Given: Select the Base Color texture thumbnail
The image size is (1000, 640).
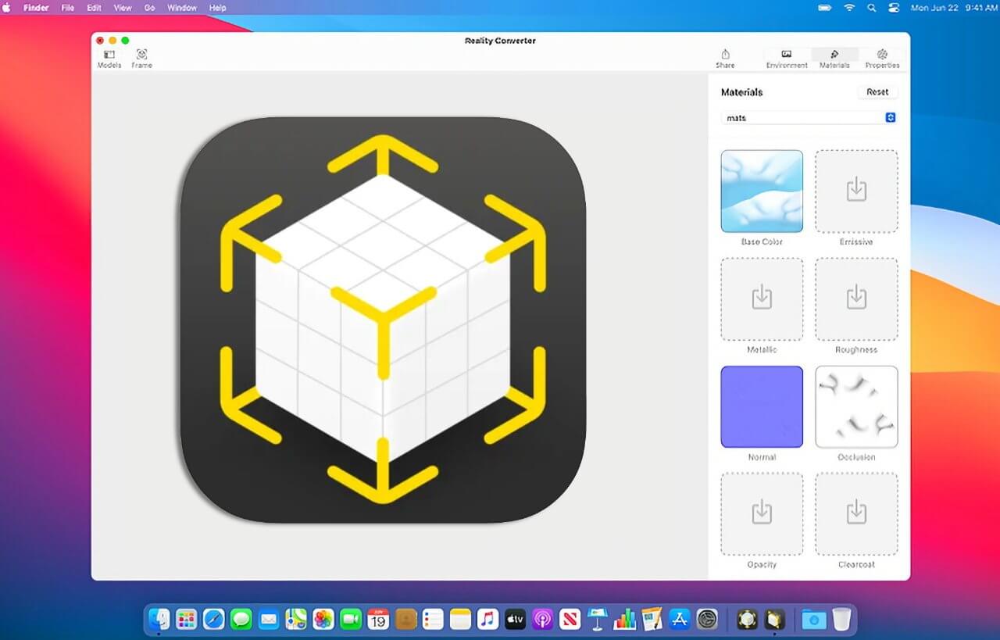Looking at the screenshot, I should point(762,191).
